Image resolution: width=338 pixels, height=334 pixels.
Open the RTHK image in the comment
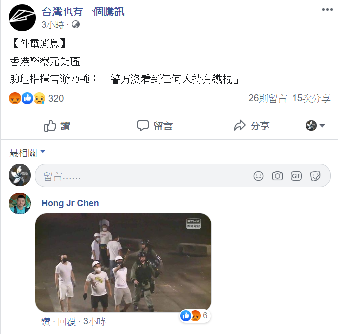[x=123, y=263]
